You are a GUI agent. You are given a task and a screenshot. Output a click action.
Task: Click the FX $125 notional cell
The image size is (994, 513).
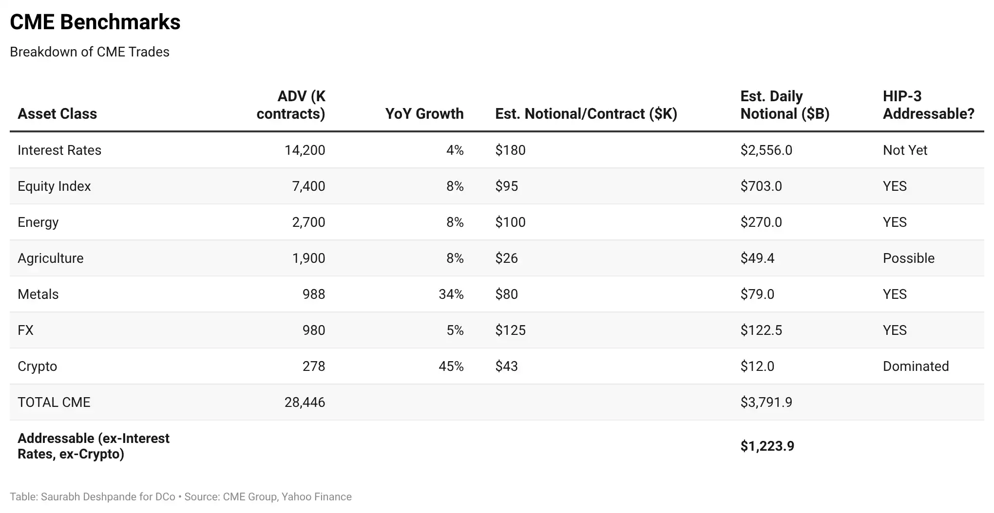coord(510,330)
